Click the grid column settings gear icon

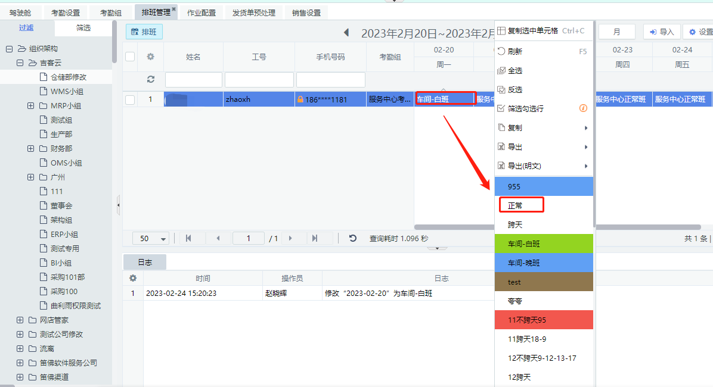click(x=150, y=57)
